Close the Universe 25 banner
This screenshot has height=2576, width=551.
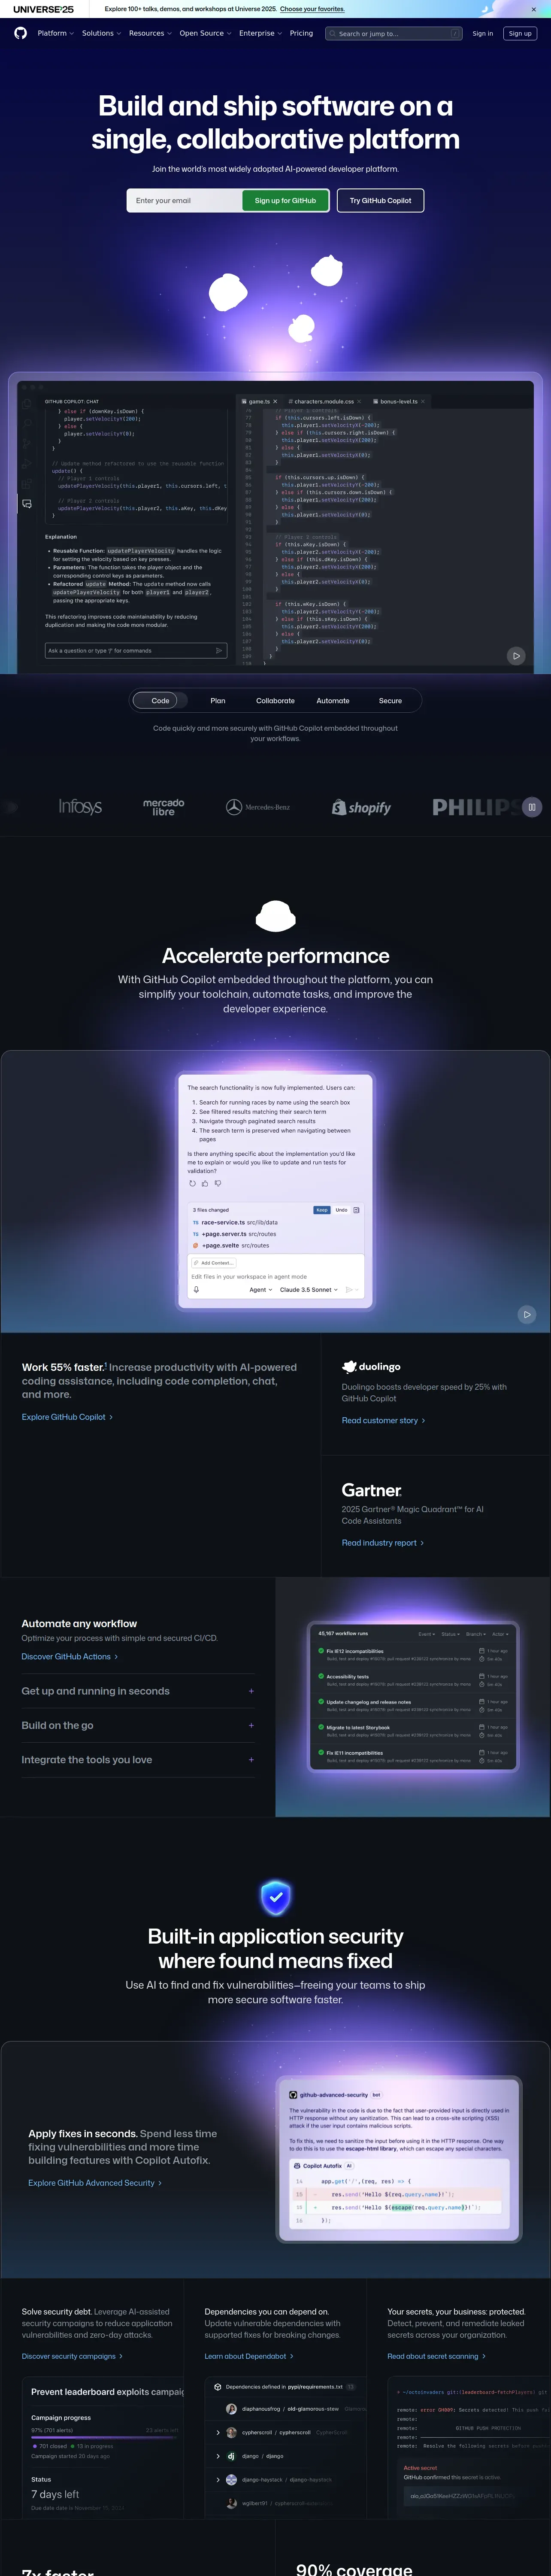click(533, 9)
